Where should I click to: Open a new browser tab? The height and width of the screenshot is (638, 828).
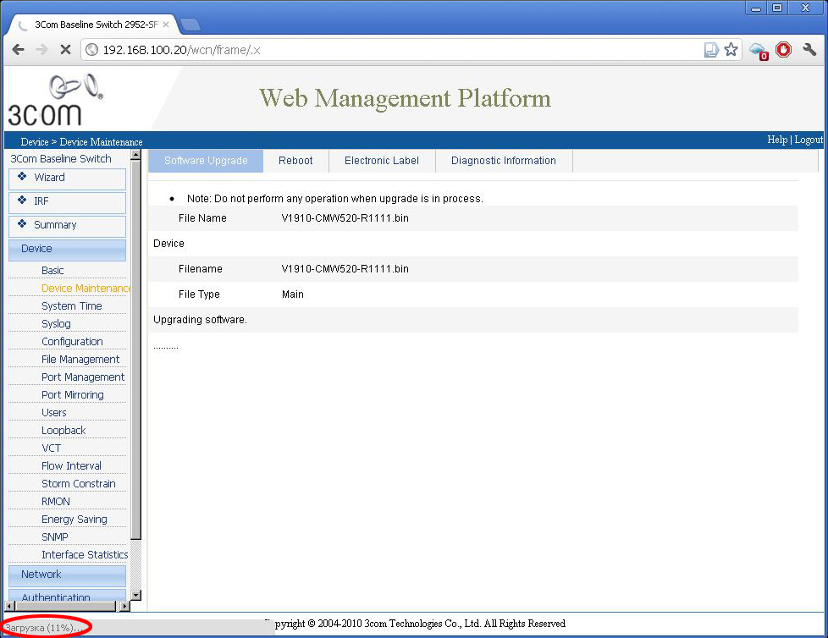[x=190, y=25]
